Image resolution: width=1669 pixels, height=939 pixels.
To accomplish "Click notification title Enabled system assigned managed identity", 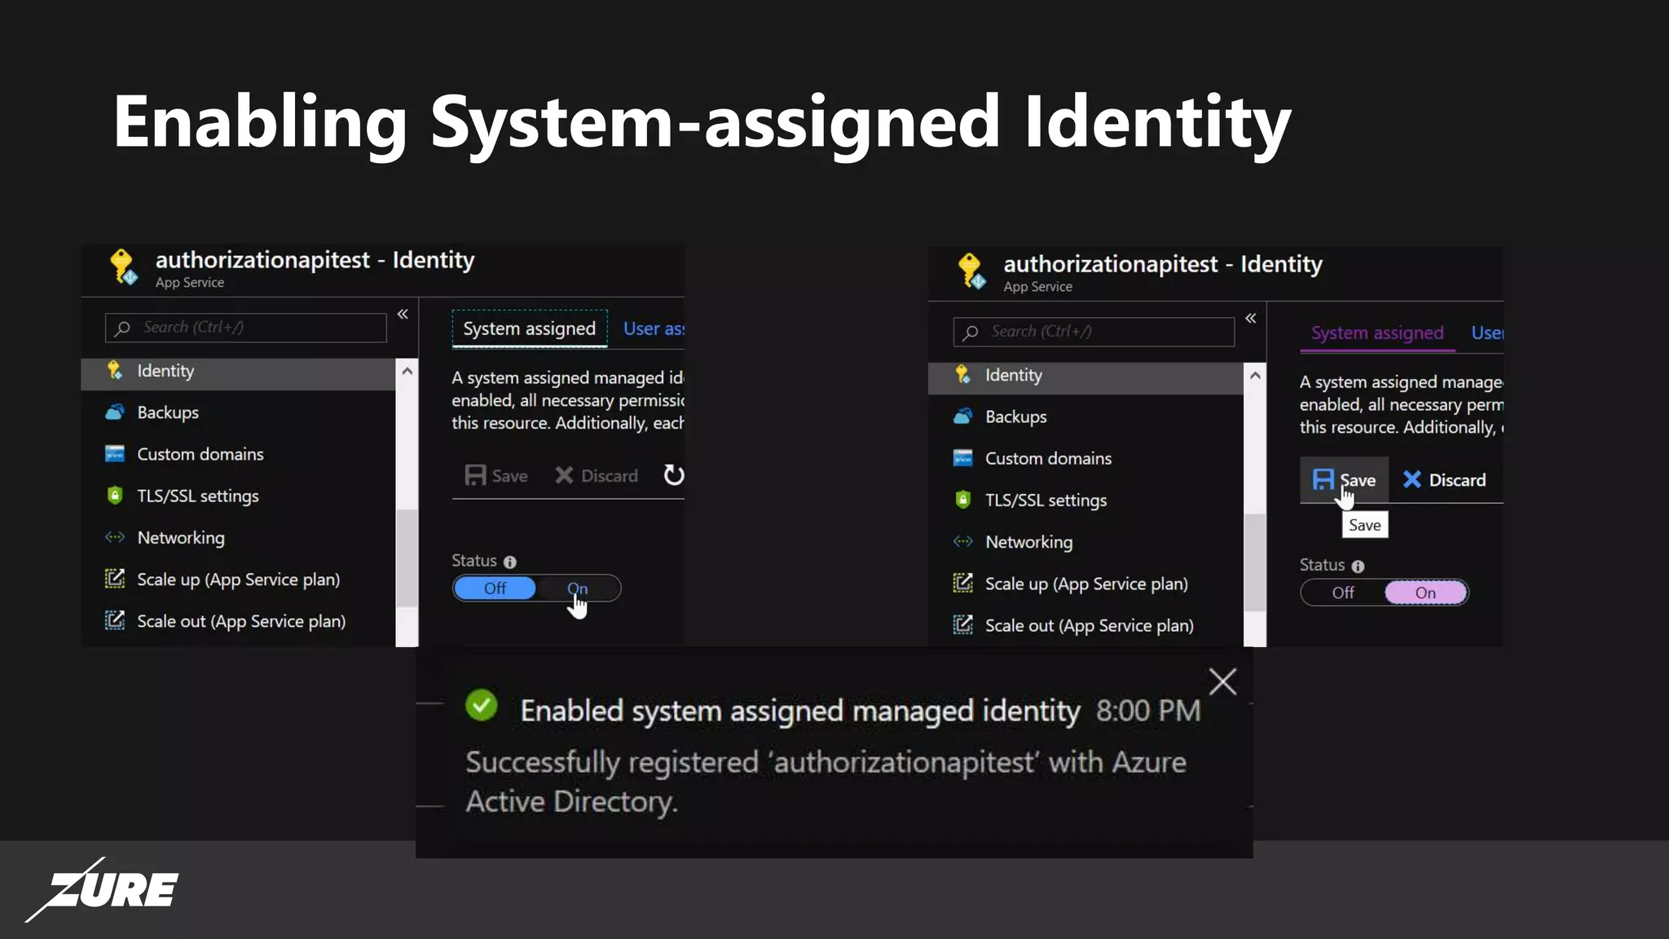I will (800, 711).
